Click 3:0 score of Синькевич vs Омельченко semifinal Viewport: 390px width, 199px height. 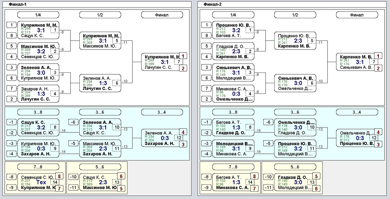298,83
